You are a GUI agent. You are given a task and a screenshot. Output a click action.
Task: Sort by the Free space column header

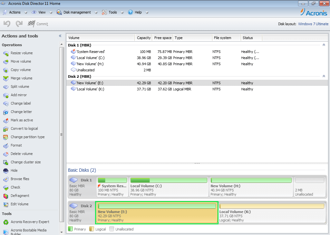click(x=162, y=38)
